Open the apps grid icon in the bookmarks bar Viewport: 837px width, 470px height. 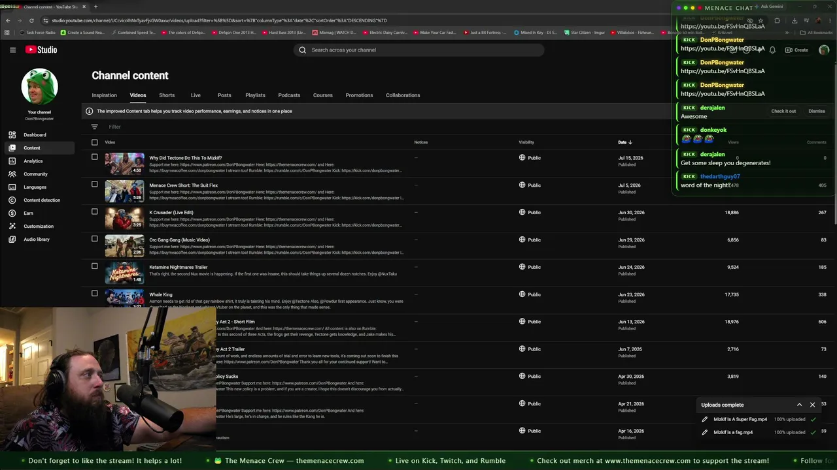point(7,32)
